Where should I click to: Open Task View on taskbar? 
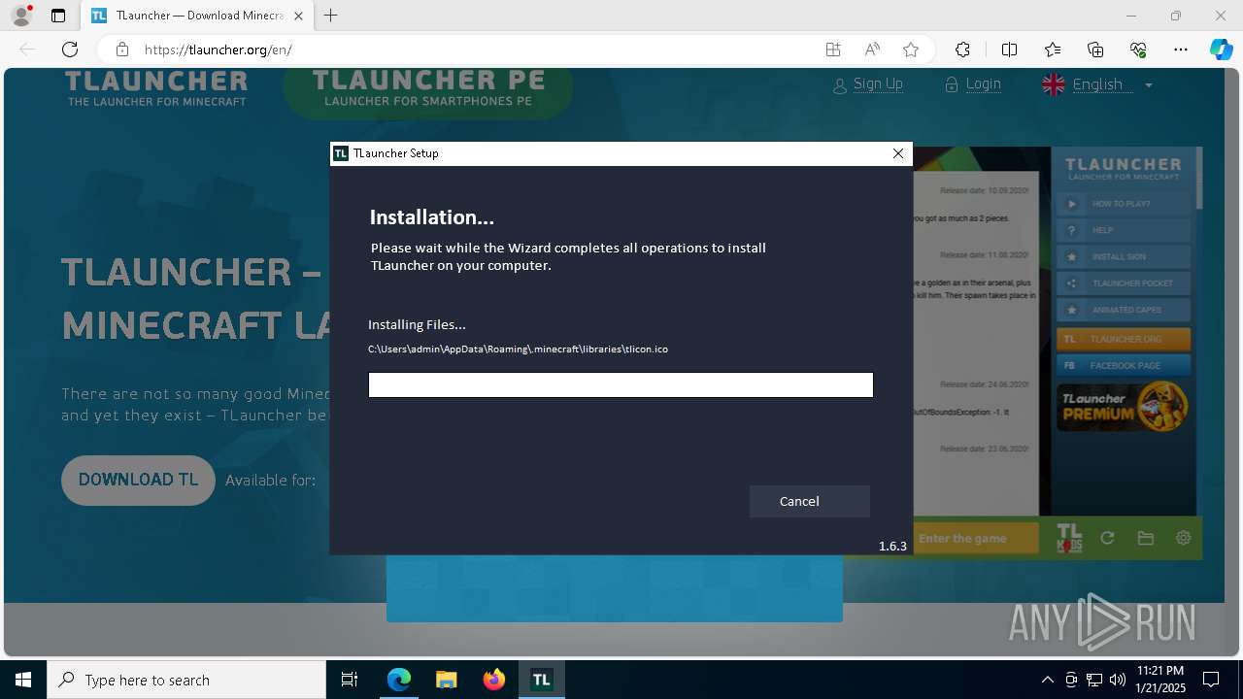(350, 680)
